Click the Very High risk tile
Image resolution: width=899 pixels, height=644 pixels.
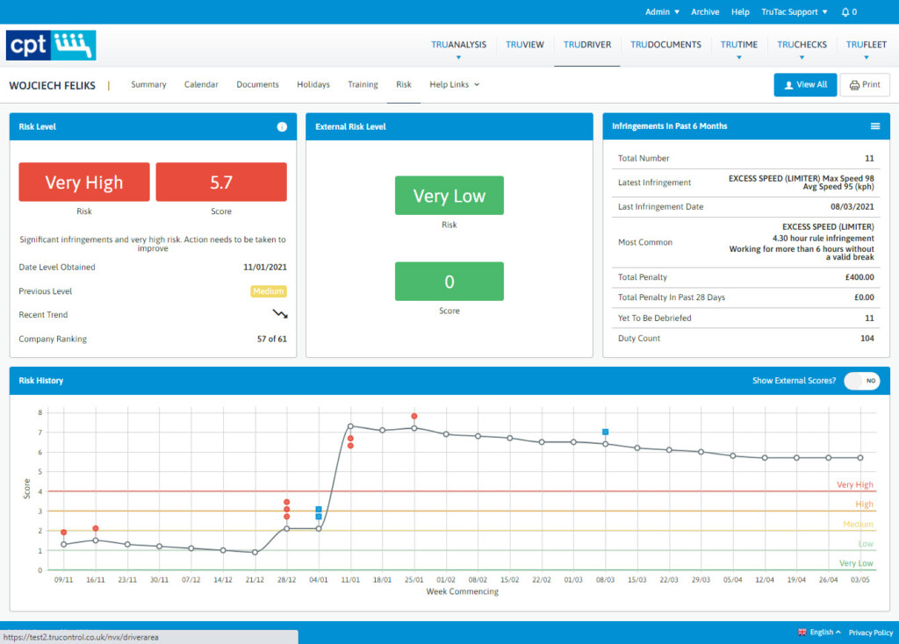coord(84,182)
